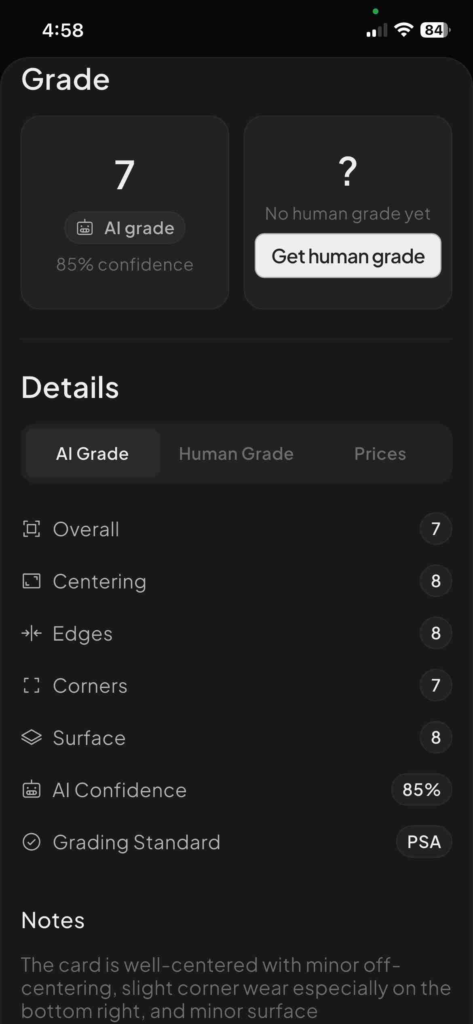Open the Human Grade tab
473x1024 pixels.
(x=236, y=454)
